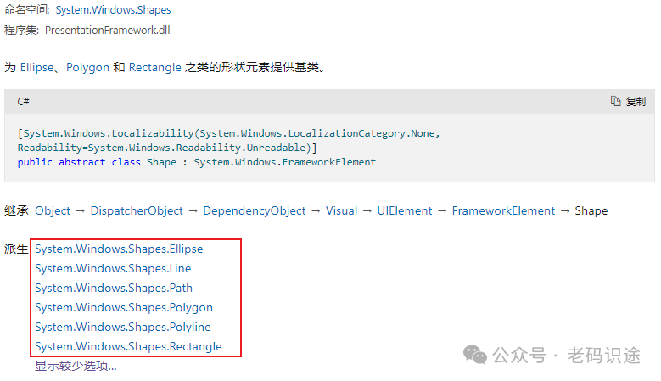
Task: Follow the FrameworkElement inheritance link
Action: point(503,210)
